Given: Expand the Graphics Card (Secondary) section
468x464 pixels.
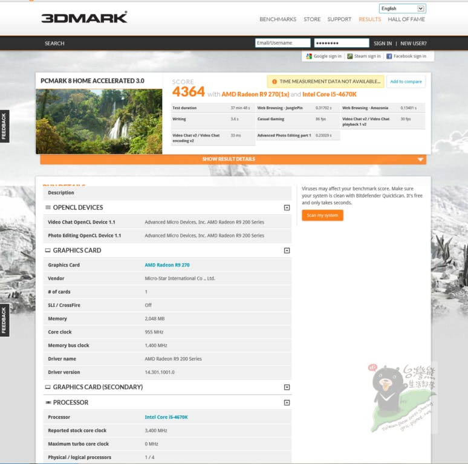Looking at the screenshot, I should [x=287, y=387].
